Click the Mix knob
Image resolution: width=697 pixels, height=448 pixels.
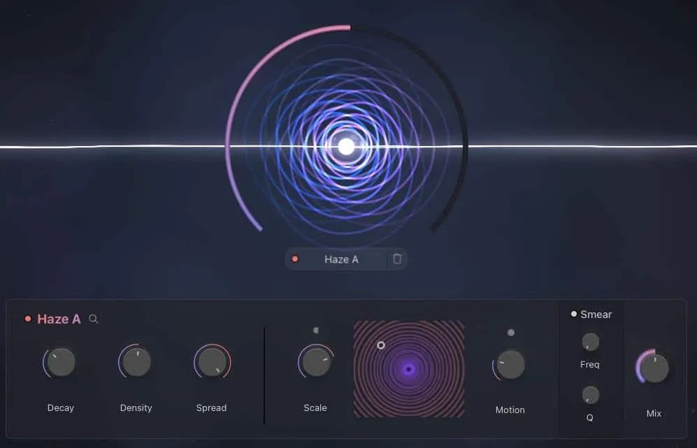[x=654, y=368]
